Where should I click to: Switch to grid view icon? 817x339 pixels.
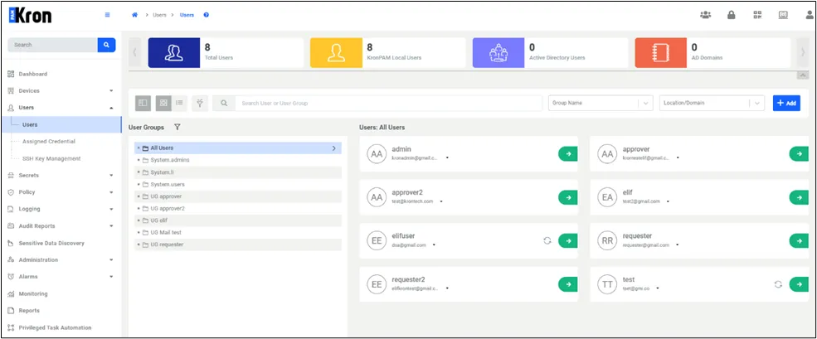163,103
